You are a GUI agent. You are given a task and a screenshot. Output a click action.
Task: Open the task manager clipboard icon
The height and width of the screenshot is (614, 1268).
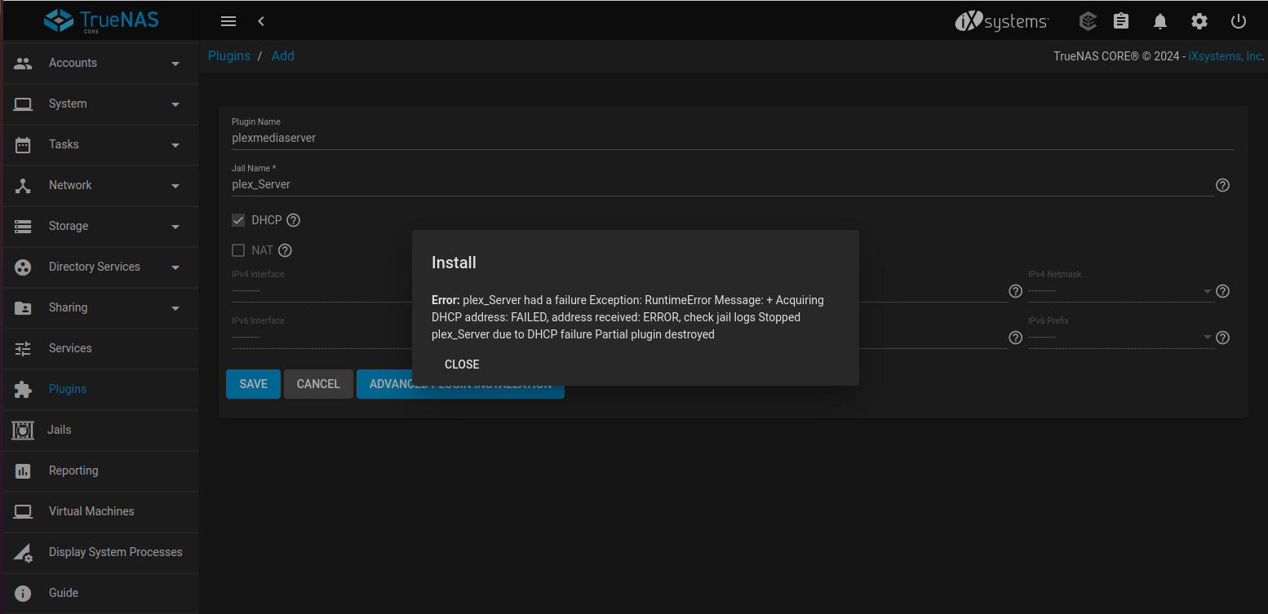[x=1121, y=21]
